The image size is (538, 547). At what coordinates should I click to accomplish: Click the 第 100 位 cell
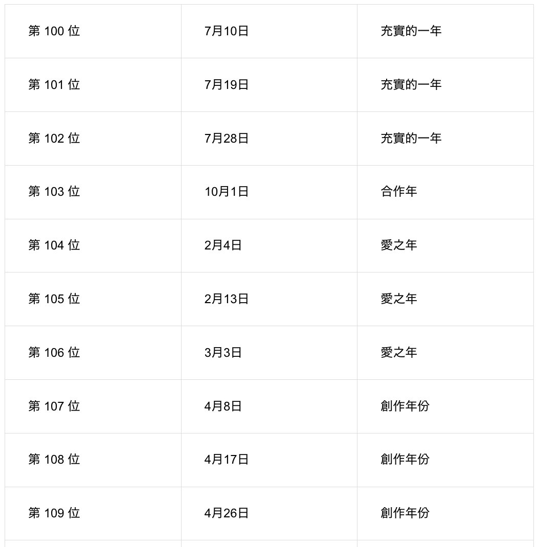54,31
